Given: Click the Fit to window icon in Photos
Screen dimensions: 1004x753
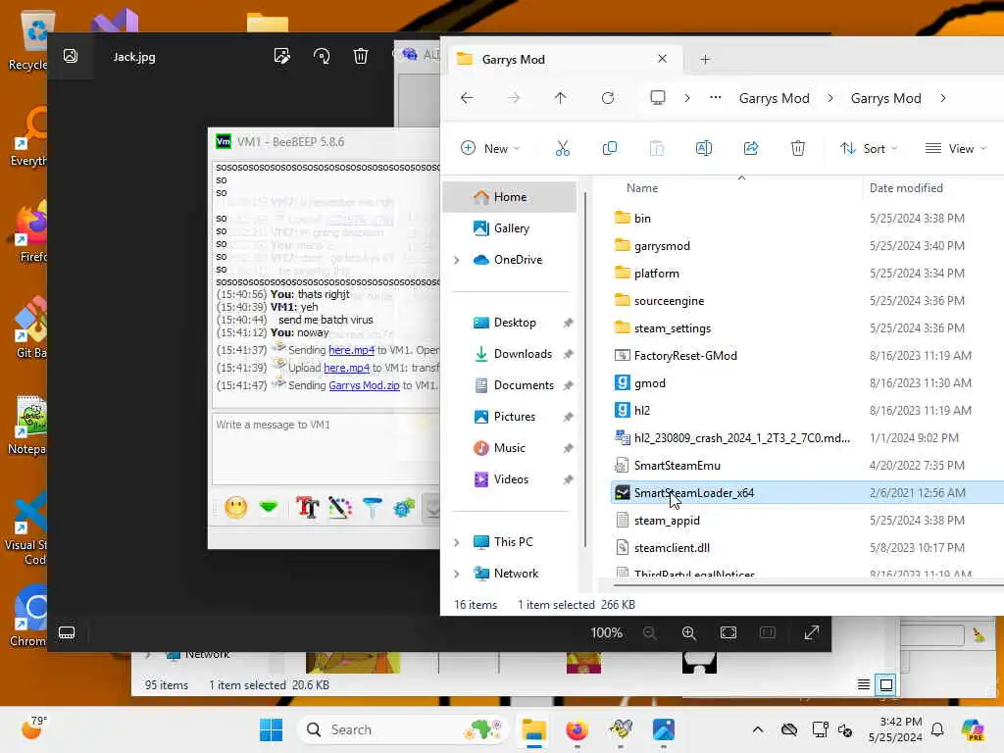Looking at the screenshot, I should pyautogui.click(x=728, y=632).
